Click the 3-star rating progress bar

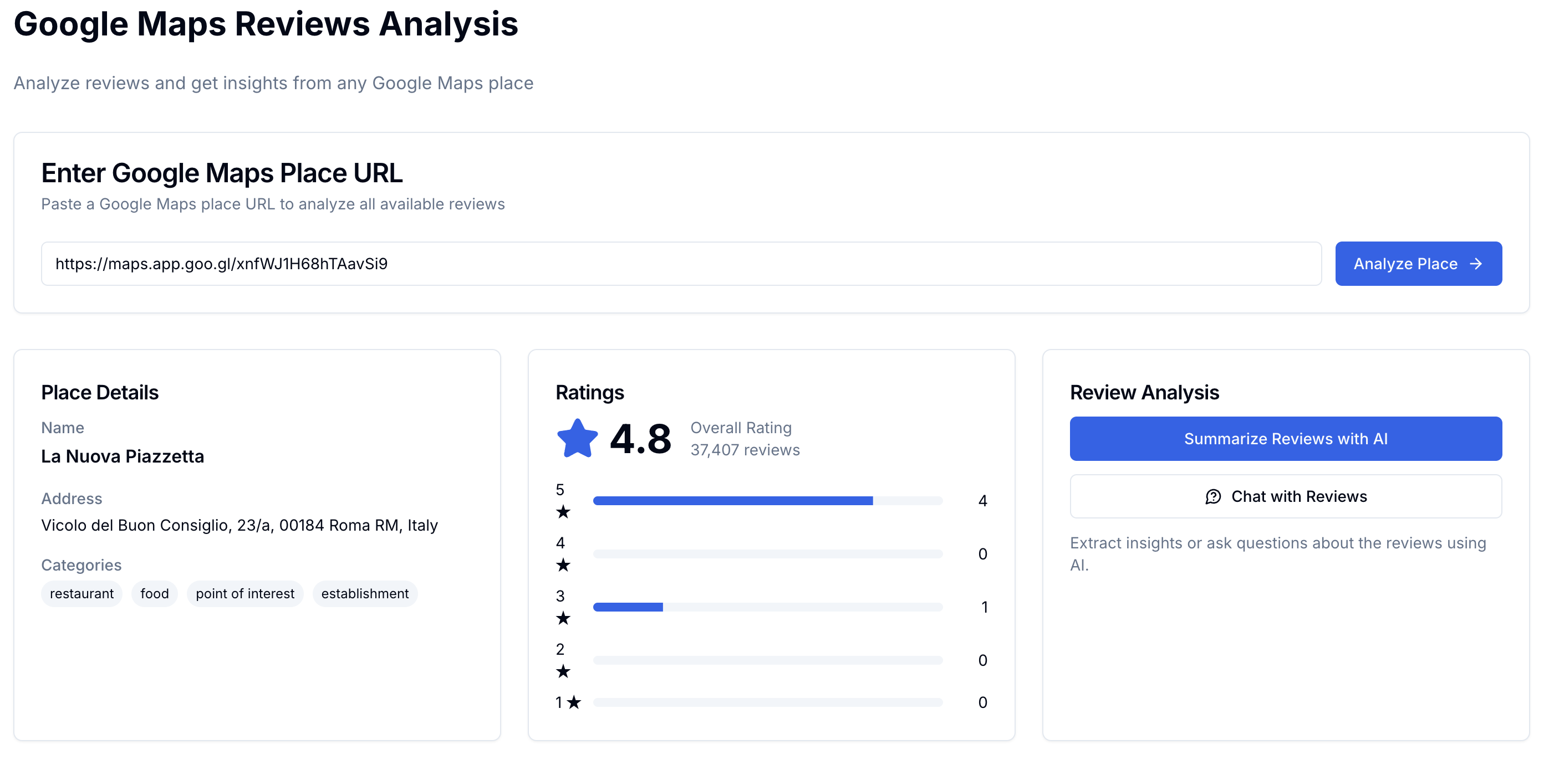(767, 608)
